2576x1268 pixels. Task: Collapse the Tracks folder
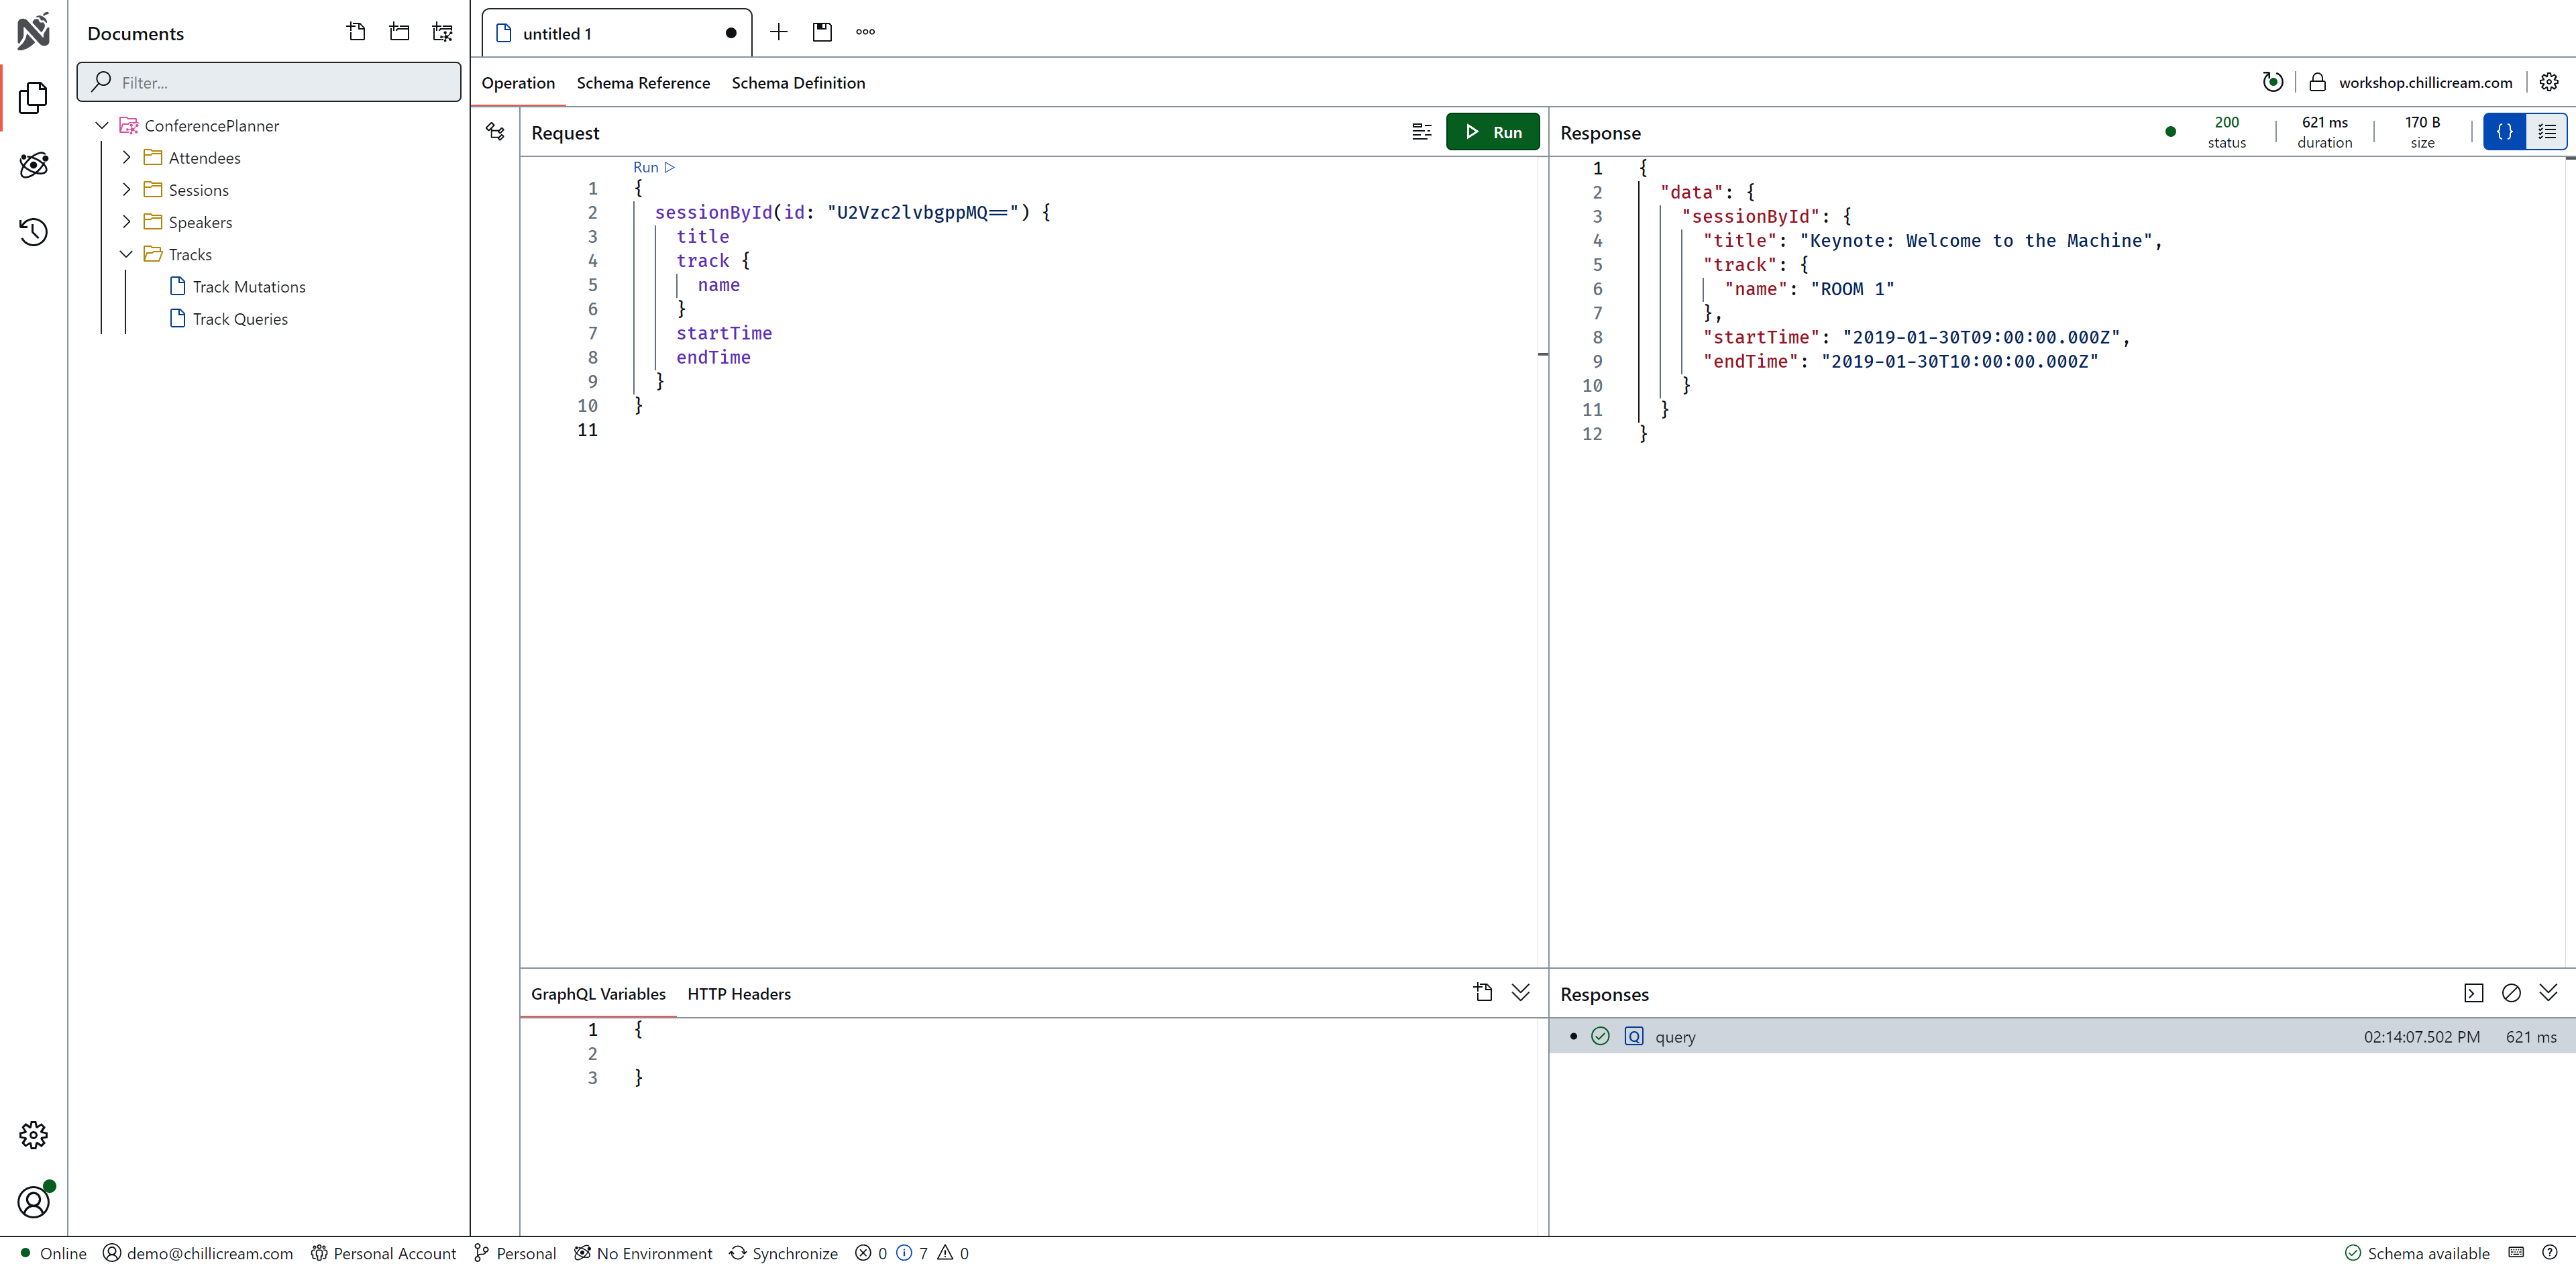click(x=127, y=254)
